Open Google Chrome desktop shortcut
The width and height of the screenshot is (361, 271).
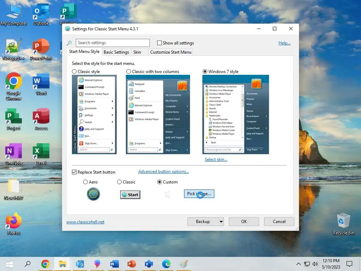point(14,86)
